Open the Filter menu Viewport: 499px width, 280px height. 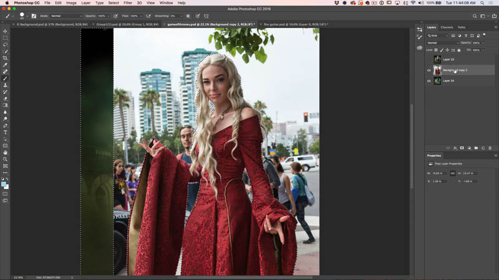[x=128, y=3]
